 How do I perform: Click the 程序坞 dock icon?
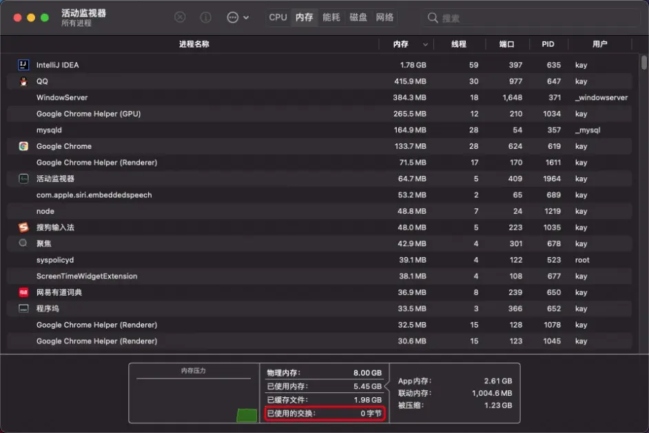23,308
